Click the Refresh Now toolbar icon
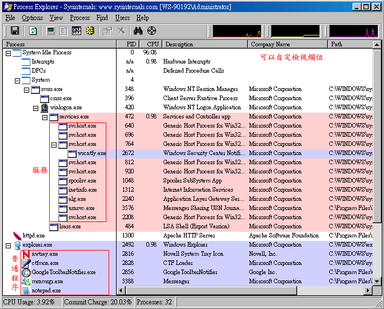Image resolution: width=384 pixels, height=309 pixels. pyautogui.click(x=33, y=31)
